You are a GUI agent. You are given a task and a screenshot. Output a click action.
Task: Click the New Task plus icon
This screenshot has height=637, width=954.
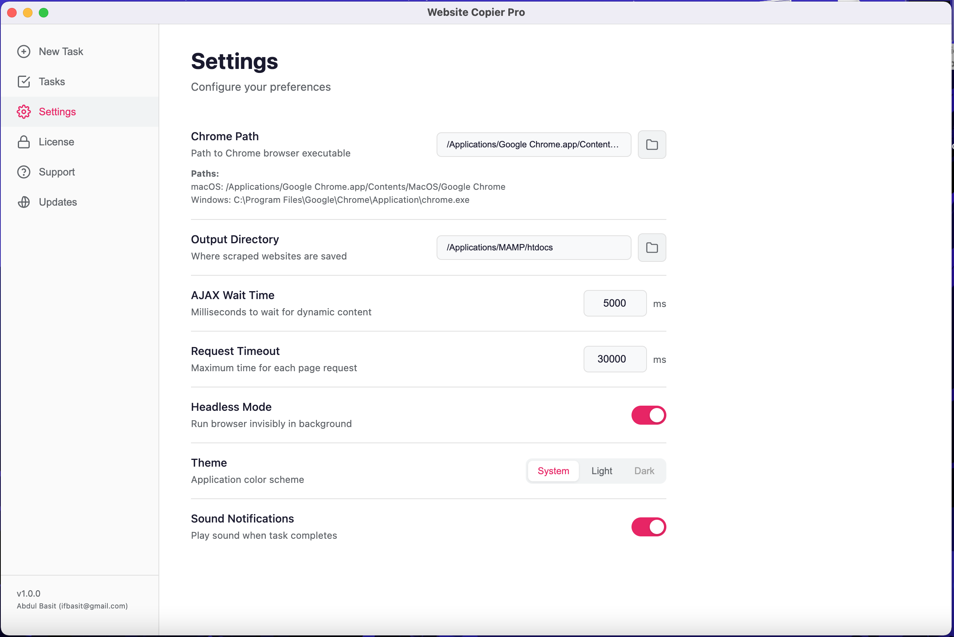click(x=23, y=51)
